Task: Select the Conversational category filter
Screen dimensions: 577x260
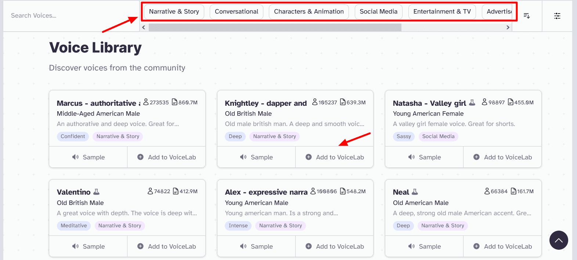Action: coord(237,12)
